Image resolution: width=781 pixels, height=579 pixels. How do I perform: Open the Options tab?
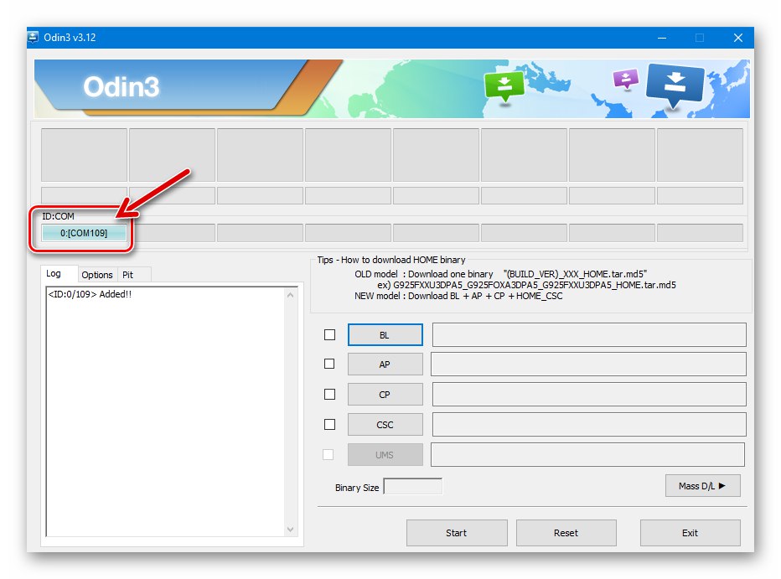tap(97, 275)
